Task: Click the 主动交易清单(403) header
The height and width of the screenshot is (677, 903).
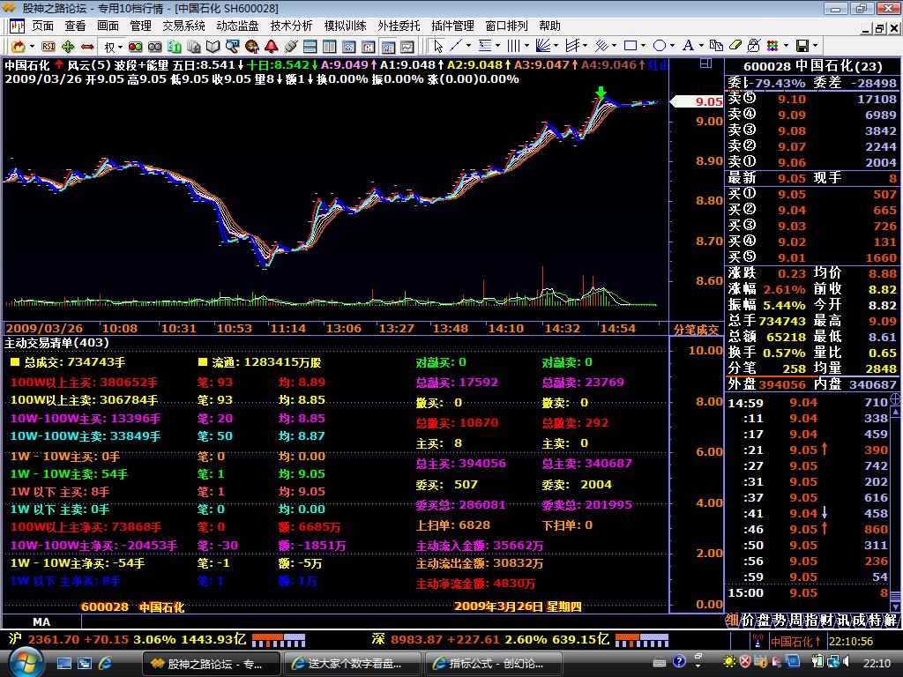Action: (x=56, y=343)
